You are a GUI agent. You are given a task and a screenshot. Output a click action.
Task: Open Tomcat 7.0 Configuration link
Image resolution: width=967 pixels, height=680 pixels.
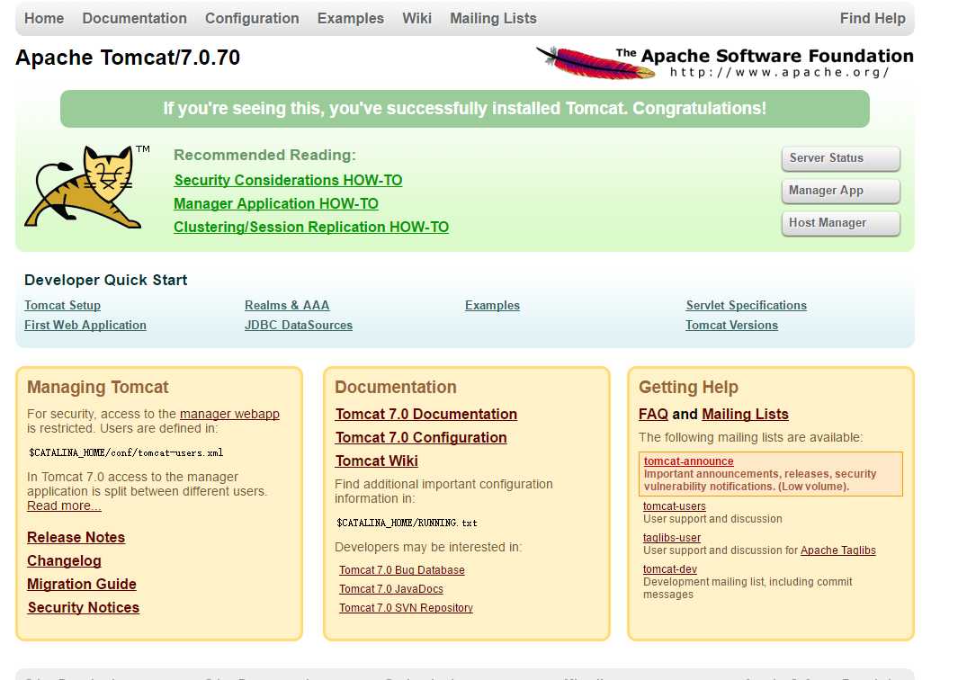tap(421, 437)
